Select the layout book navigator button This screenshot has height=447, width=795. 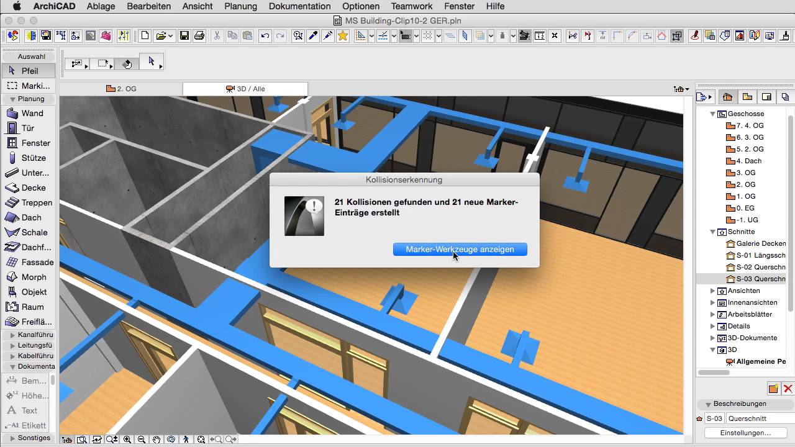point(766,97)
